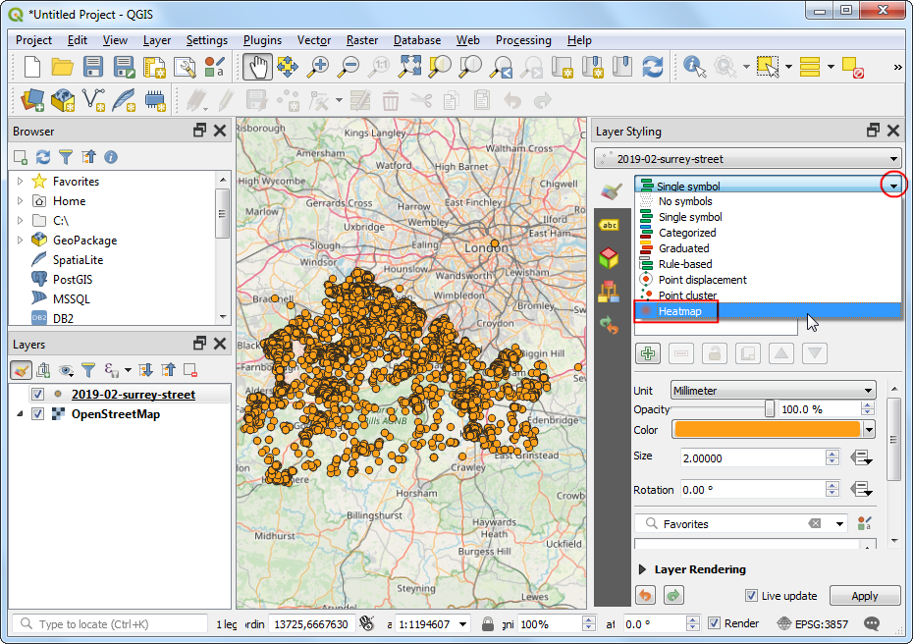Toggle the Render checkbox in status bar

715,623
